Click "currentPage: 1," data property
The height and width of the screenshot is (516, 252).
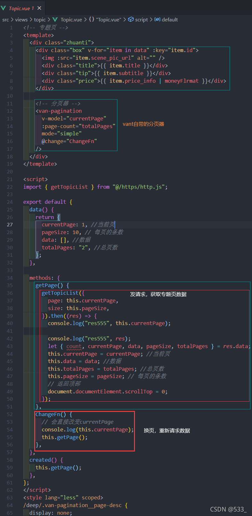click(x=65, y=225)
